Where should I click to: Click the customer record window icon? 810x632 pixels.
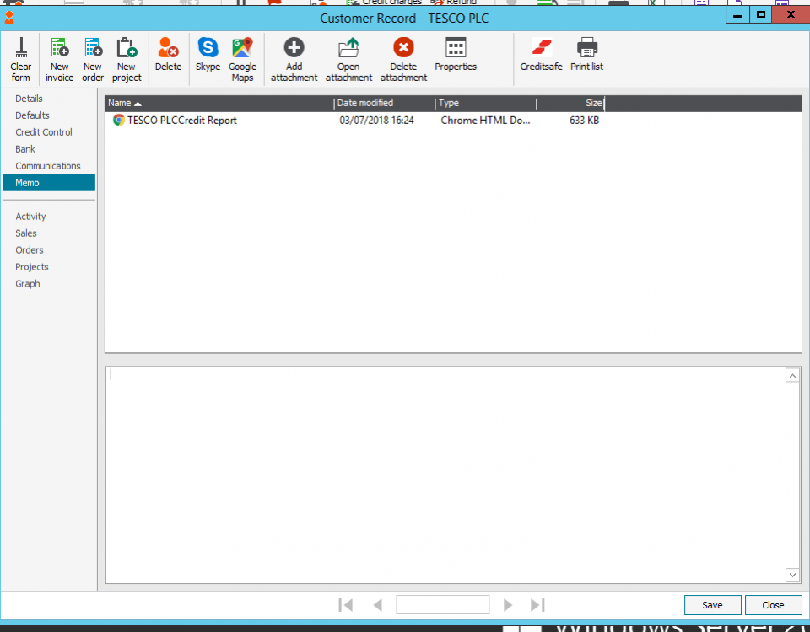click(9, 18)
